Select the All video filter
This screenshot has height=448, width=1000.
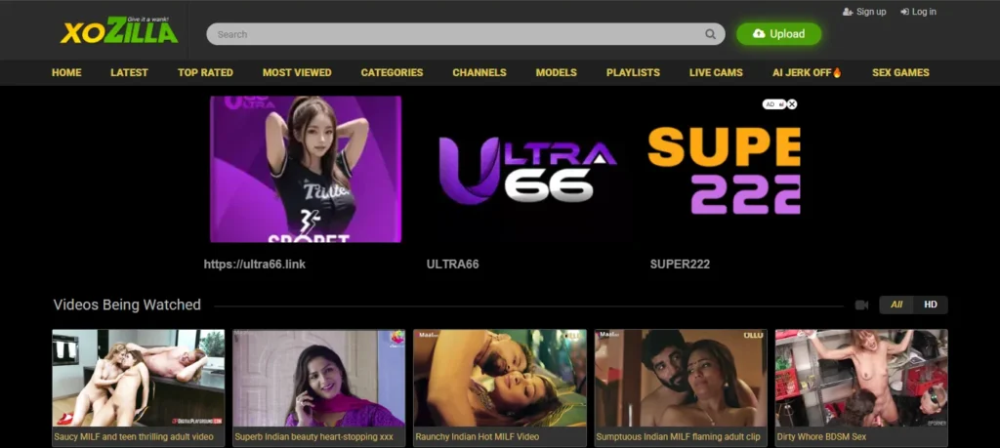896,305
